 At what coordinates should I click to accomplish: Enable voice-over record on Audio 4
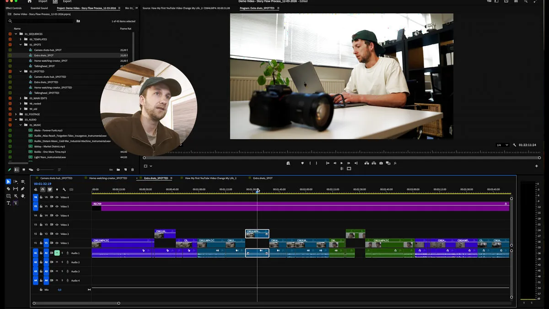(67, 281)
